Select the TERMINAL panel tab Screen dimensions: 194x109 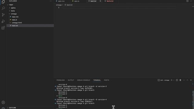97,80
